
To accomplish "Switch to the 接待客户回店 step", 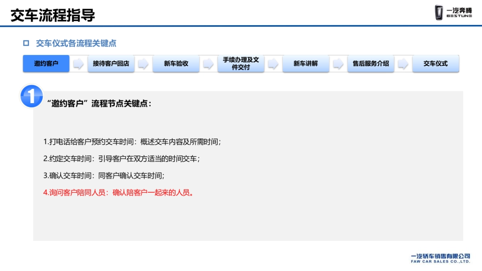I will pyautogui.click(x=111, y=63).
